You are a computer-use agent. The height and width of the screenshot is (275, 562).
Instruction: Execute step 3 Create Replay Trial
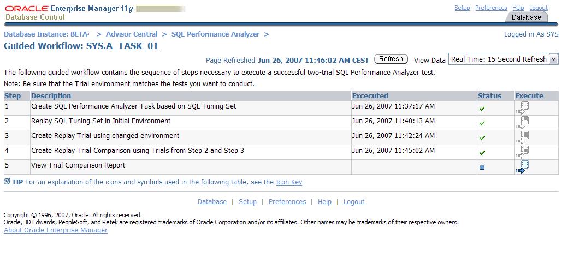tap(523, 137)
